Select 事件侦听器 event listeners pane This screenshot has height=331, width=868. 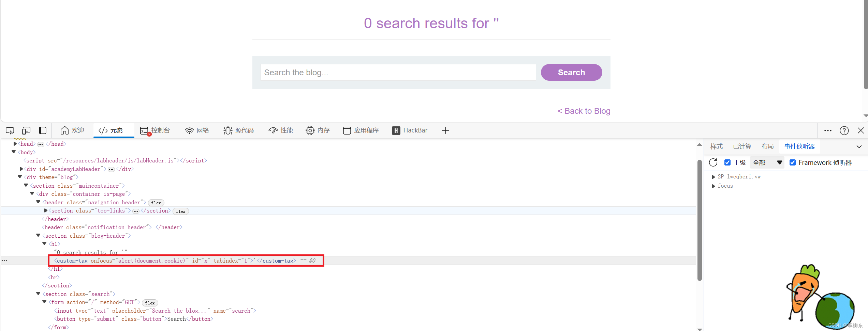click(799, 146)
